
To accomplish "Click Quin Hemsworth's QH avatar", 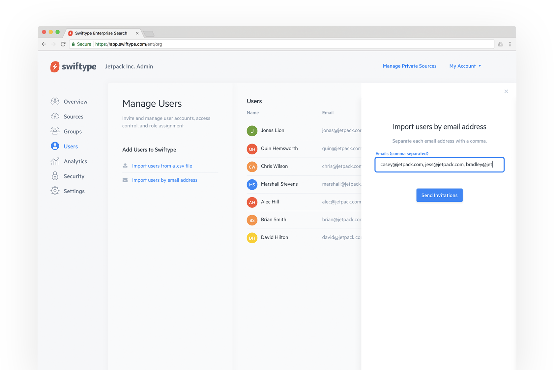I will tap(252, 149).
